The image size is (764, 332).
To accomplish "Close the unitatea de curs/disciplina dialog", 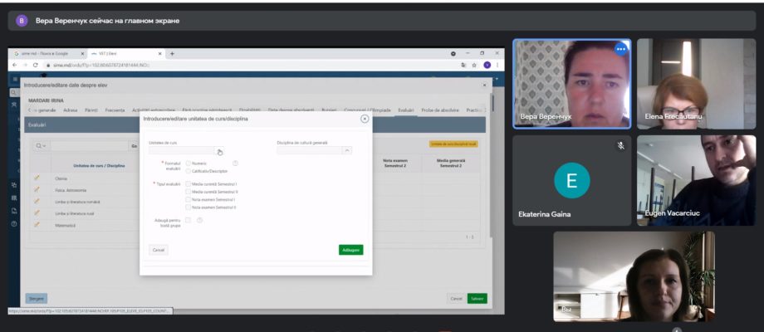I will tap(365, 119).
